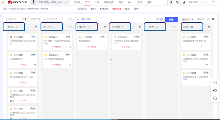
Task: Open the hamburger main menu
Action: (x=3, y=2)
